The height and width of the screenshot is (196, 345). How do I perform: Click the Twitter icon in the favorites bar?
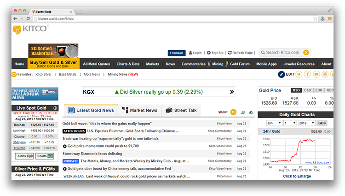[x=299, y=74]
